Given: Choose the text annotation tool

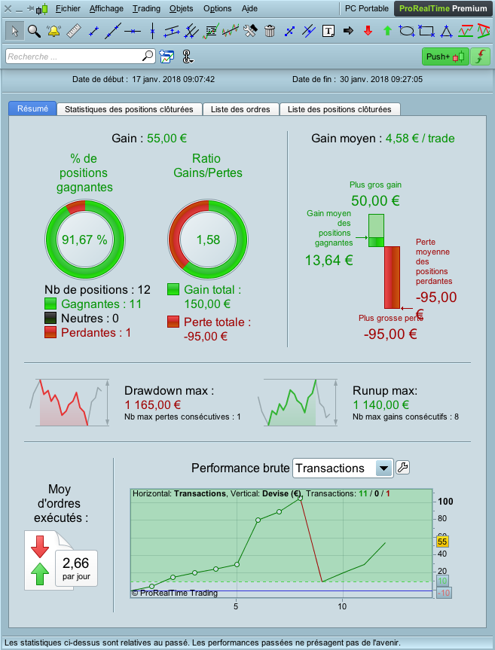Looking at the screenshot, I should [x=328, y=31].
